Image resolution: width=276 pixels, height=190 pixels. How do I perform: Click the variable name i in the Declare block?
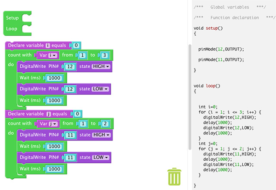[48, 45]
